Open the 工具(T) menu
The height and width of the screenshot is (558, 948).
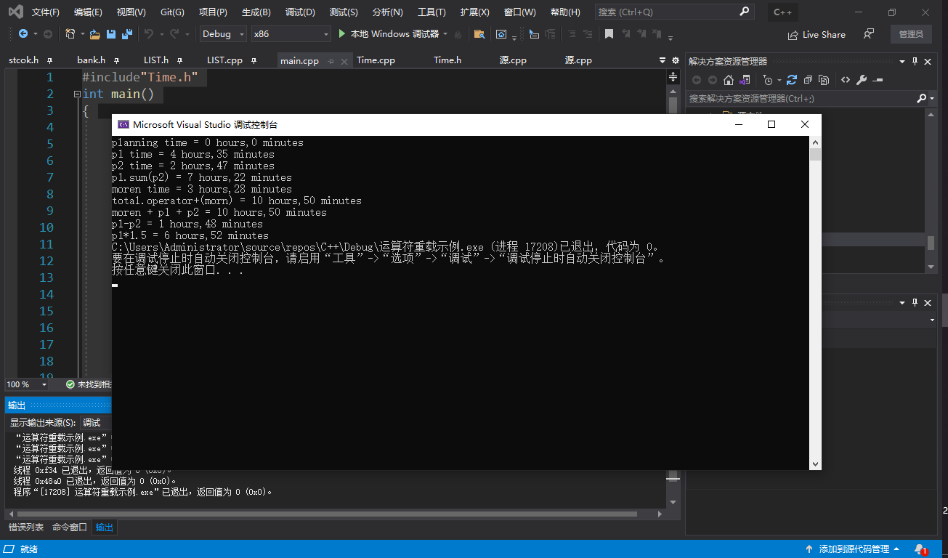pyautogui.click(x=432, y=12)
